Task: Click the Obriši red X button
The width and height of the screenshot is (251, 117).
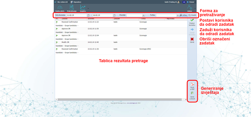Action: (x=192, y=40)
